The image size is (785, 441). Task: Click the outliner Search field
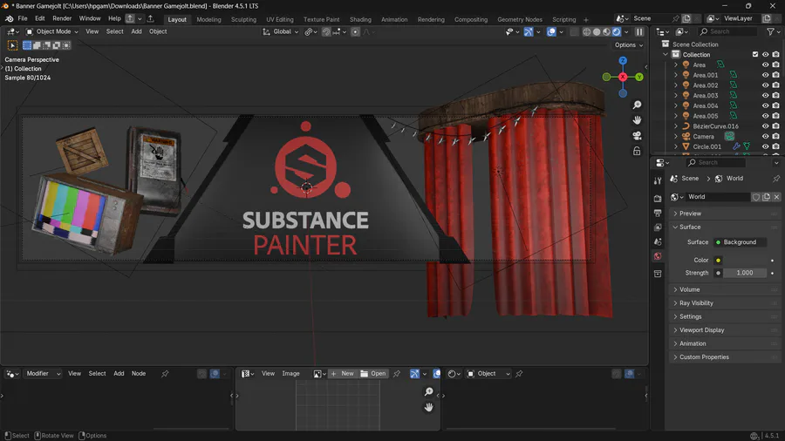point(727,31)
